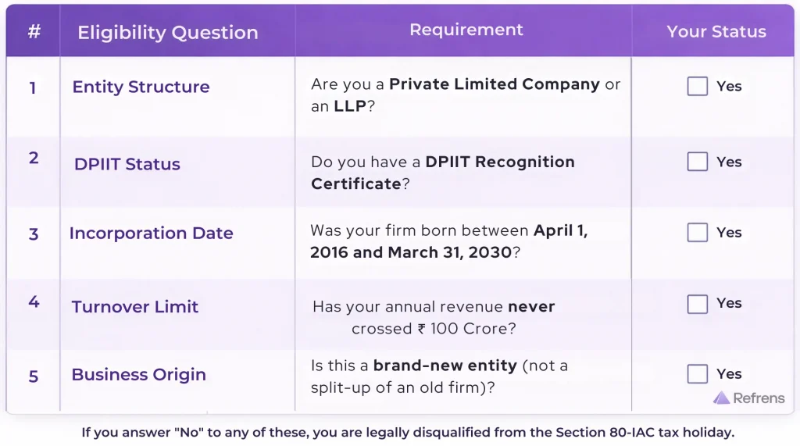Check the Yes box for Entity Structure
Screen dimensions: 800x446
(698, 86)
